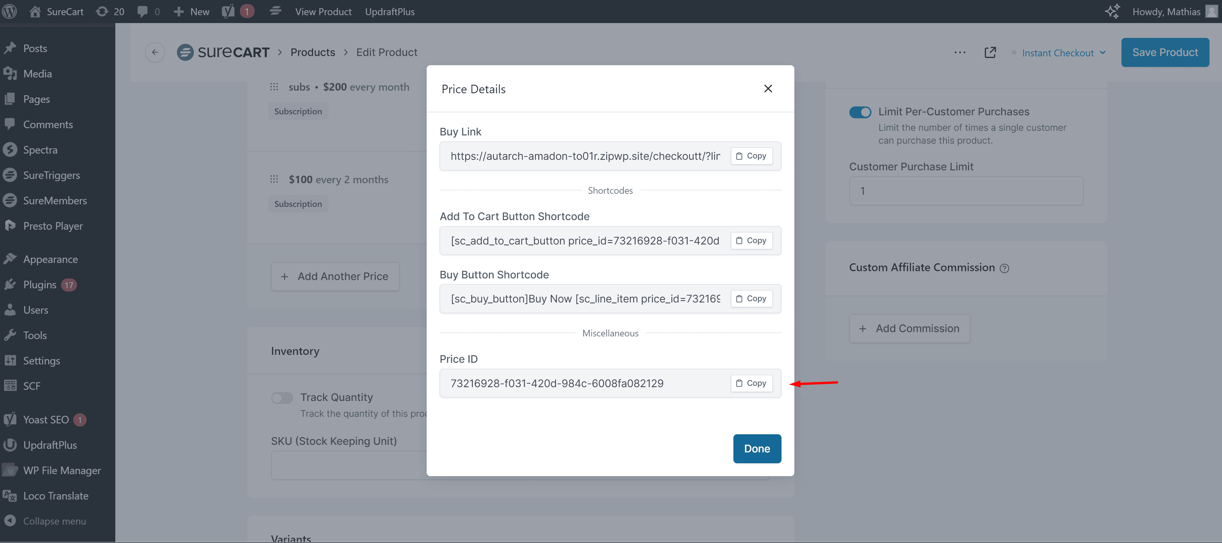
Task: Click the updates icon showing 20
Action: tap(110, 12)
